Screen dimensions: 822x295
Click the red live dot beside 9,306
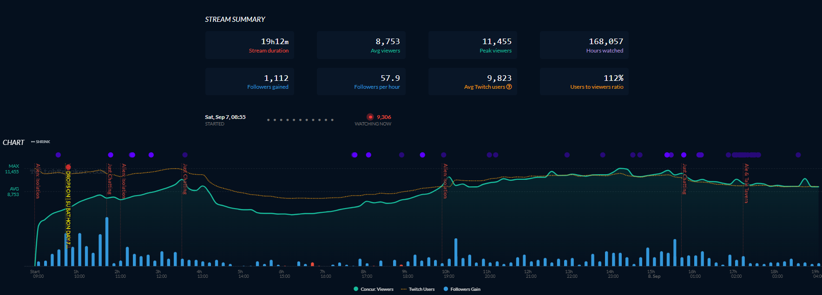point(370,117)
